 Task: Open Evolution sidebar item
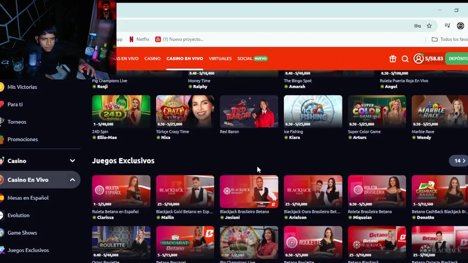click(x=18, y=216)
